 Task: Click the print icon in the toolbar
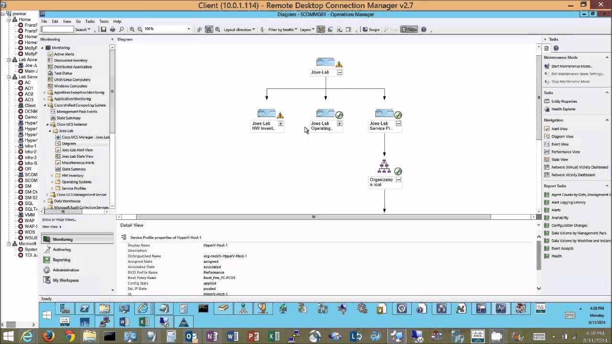(112, 30)
